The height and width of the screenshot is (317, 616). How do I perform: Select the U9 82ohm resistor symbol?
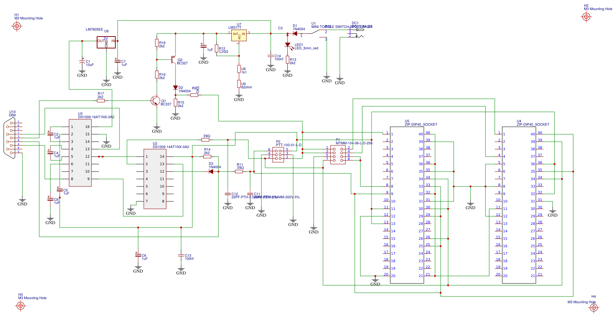pyautogui.click(x=239, y=84)
